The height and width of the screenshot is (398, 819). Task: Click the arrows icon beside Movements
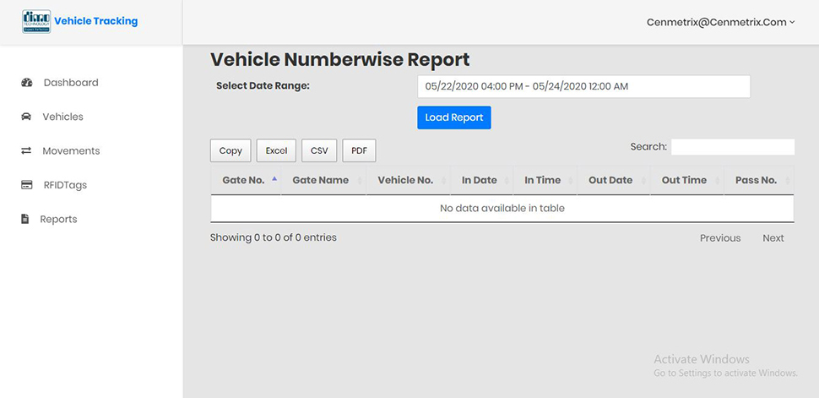[x=25, y=150]
